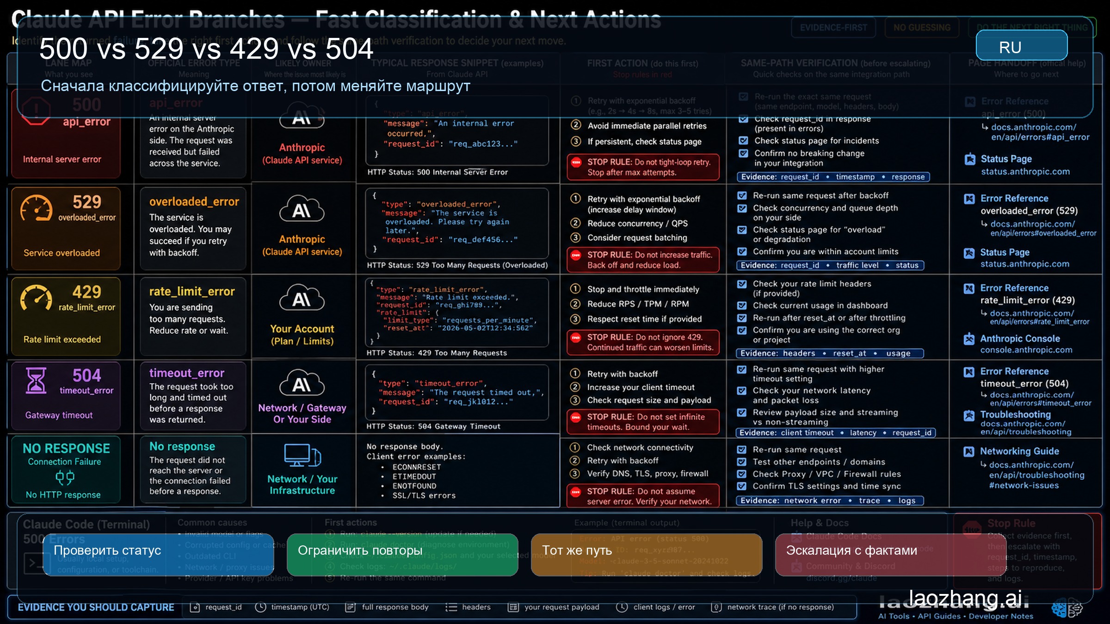Image resolution: width=1110 pixels, height=624 pixels.
Task: Click the 'overloaded_error' heading in Meaning column
Action: [x=194, y=202]
